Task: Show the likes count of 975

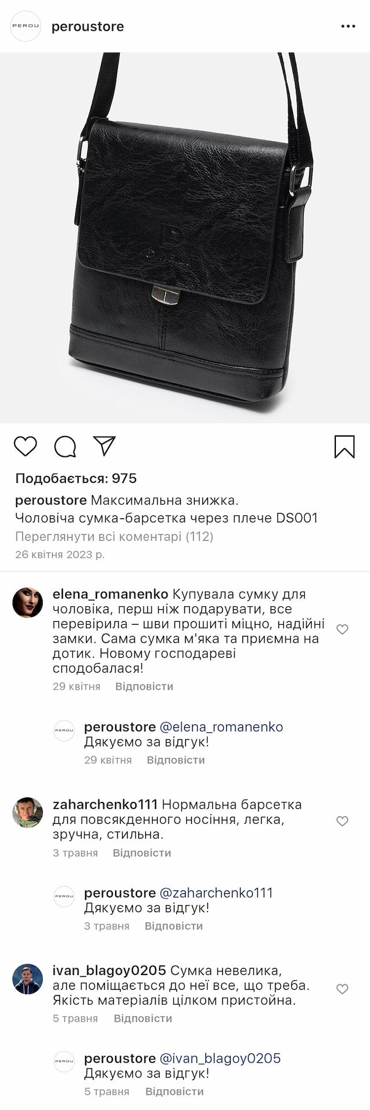Action: [x=76, y=478]
